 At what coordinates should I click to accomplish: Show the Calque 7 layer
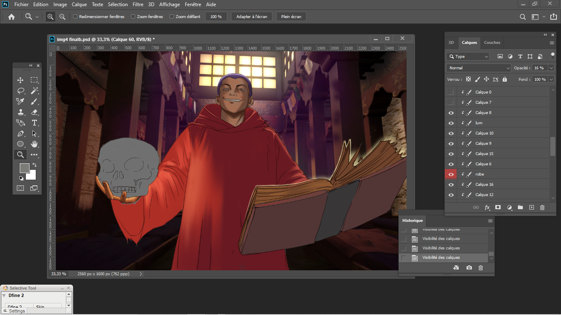tap(451, 103)
